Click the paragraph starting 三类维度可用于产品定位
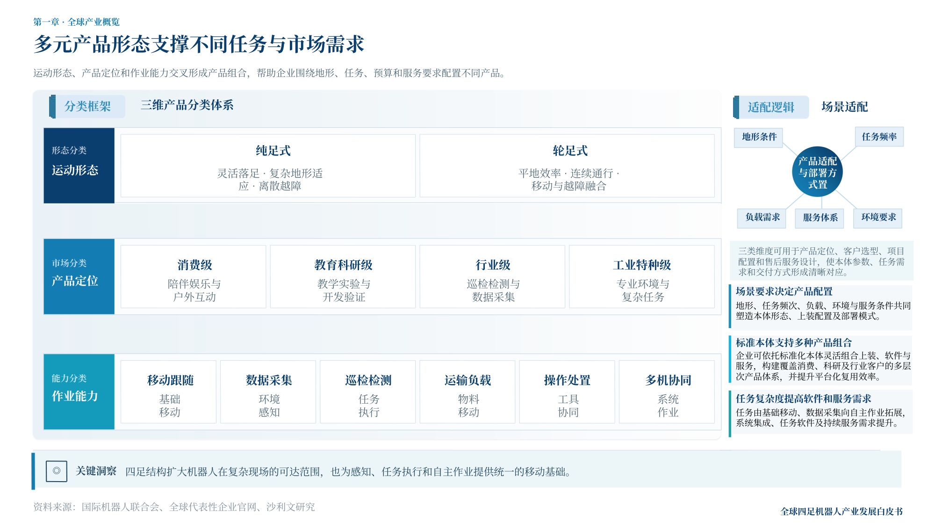Image resolution: width=935 pixels, height=525 pixels. (821, 261)
